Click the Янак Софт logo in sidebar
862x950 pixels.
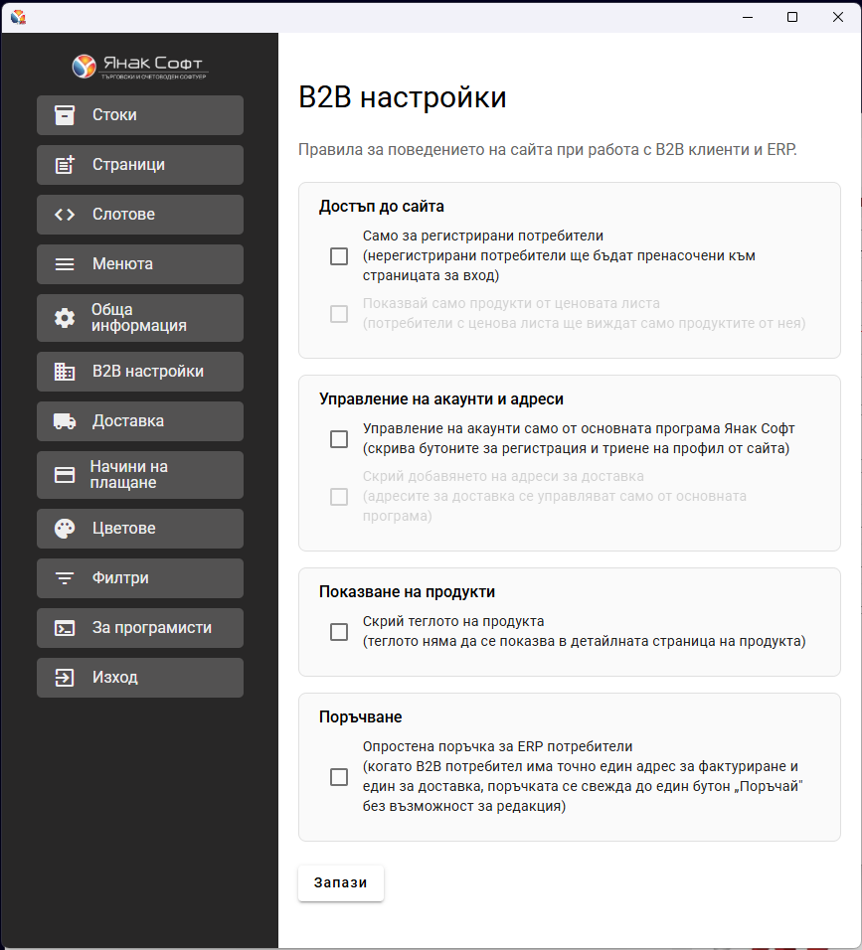click(x=139, y=67)
